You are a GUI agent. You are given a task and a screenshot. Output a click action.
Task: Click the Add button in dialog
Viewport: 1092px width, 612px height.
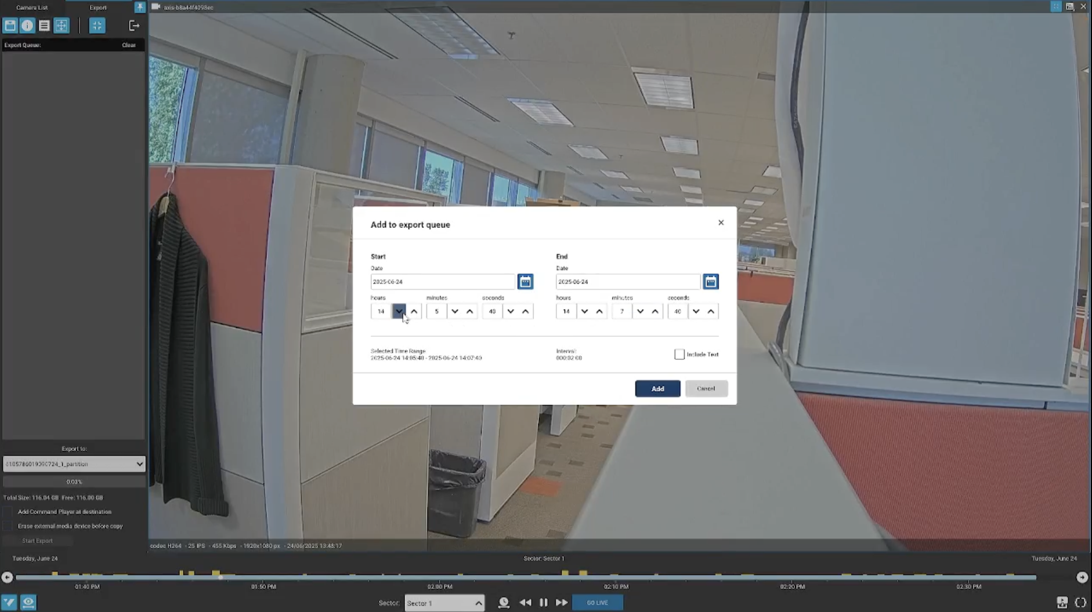(x=657, y=389)
